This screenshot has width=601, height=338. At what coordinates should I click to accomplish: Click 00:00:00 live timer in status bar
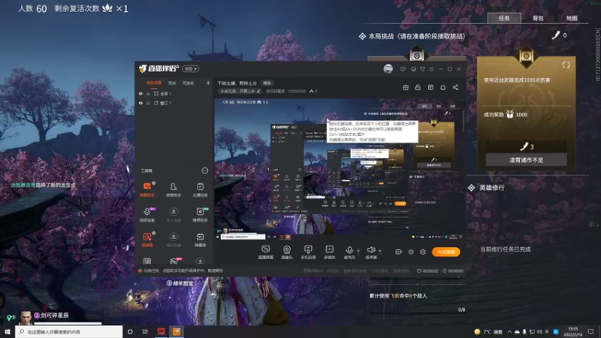(x=453, y=270)
